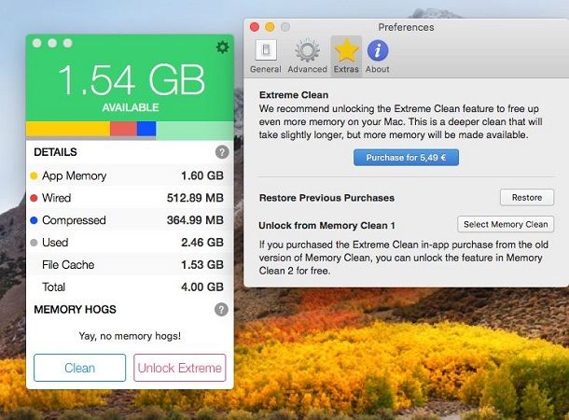Click the yellow App Memory bar segment

(x=68, y=129)
